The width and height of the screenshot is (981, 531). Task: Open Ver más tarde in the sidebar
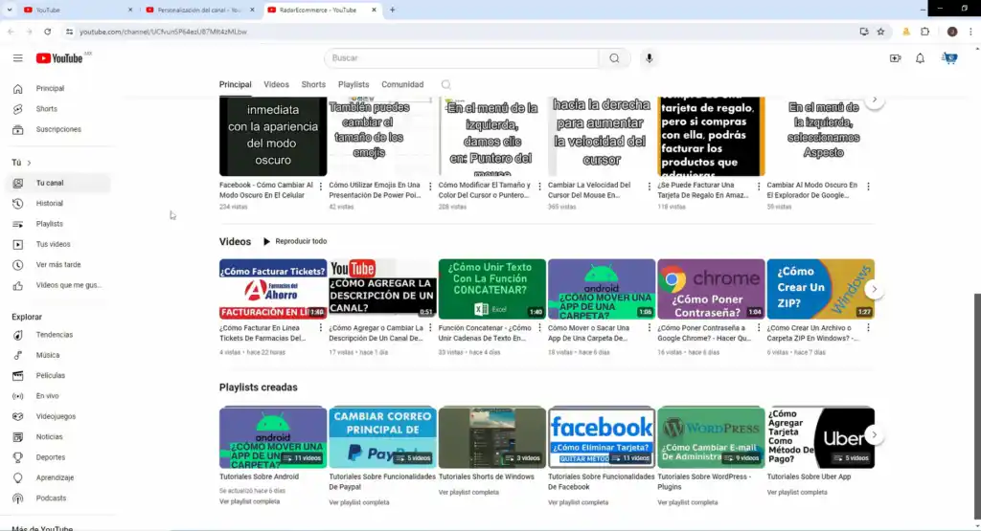(x=60, y=265)
